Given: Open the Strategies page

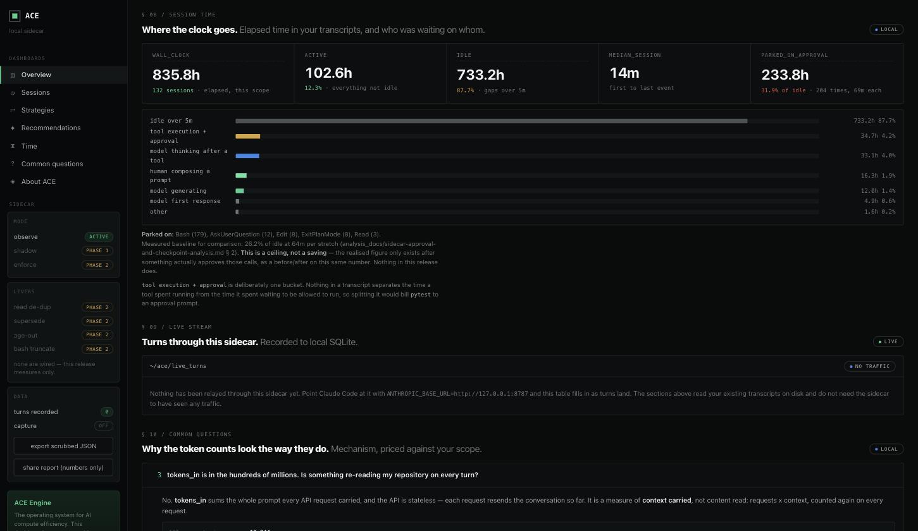Looking at the screenshot, I should 63,110.
